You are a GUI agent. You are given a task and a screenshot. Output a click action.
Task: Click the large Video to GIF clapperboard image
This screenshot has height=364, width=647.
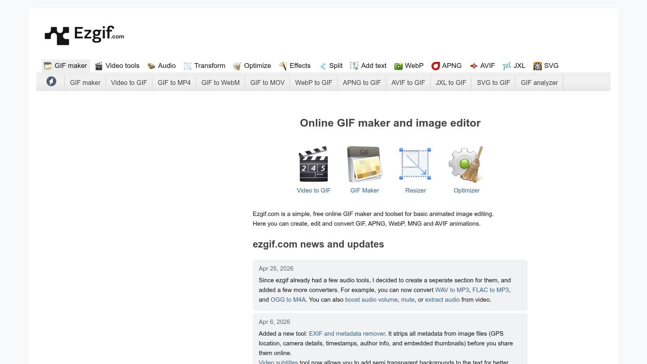click(x=313, y=164)
